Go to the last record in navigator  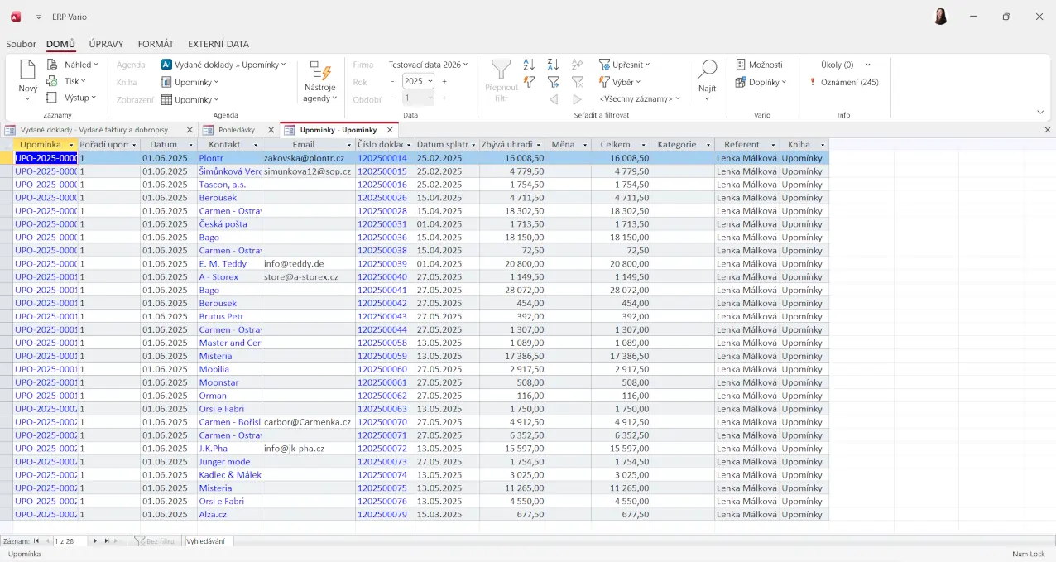click(x=107, y=541)
